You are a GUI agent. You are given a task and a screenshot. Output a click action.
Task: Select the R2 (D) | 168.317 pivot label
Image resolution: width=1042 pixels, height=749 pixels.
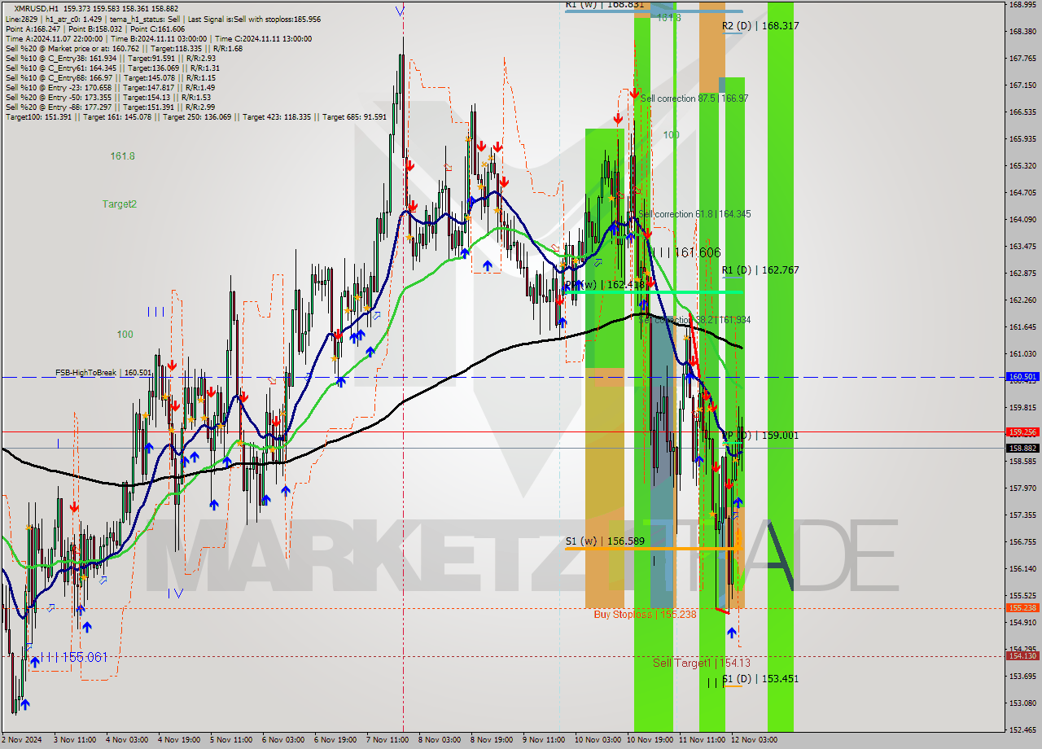click(x=760, y=26)
